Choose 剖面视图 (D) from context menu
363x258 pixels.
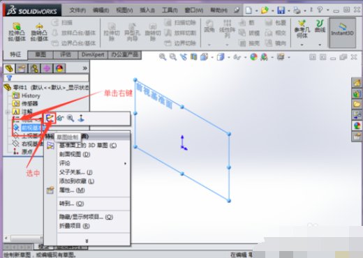click(x=75, y=154)
